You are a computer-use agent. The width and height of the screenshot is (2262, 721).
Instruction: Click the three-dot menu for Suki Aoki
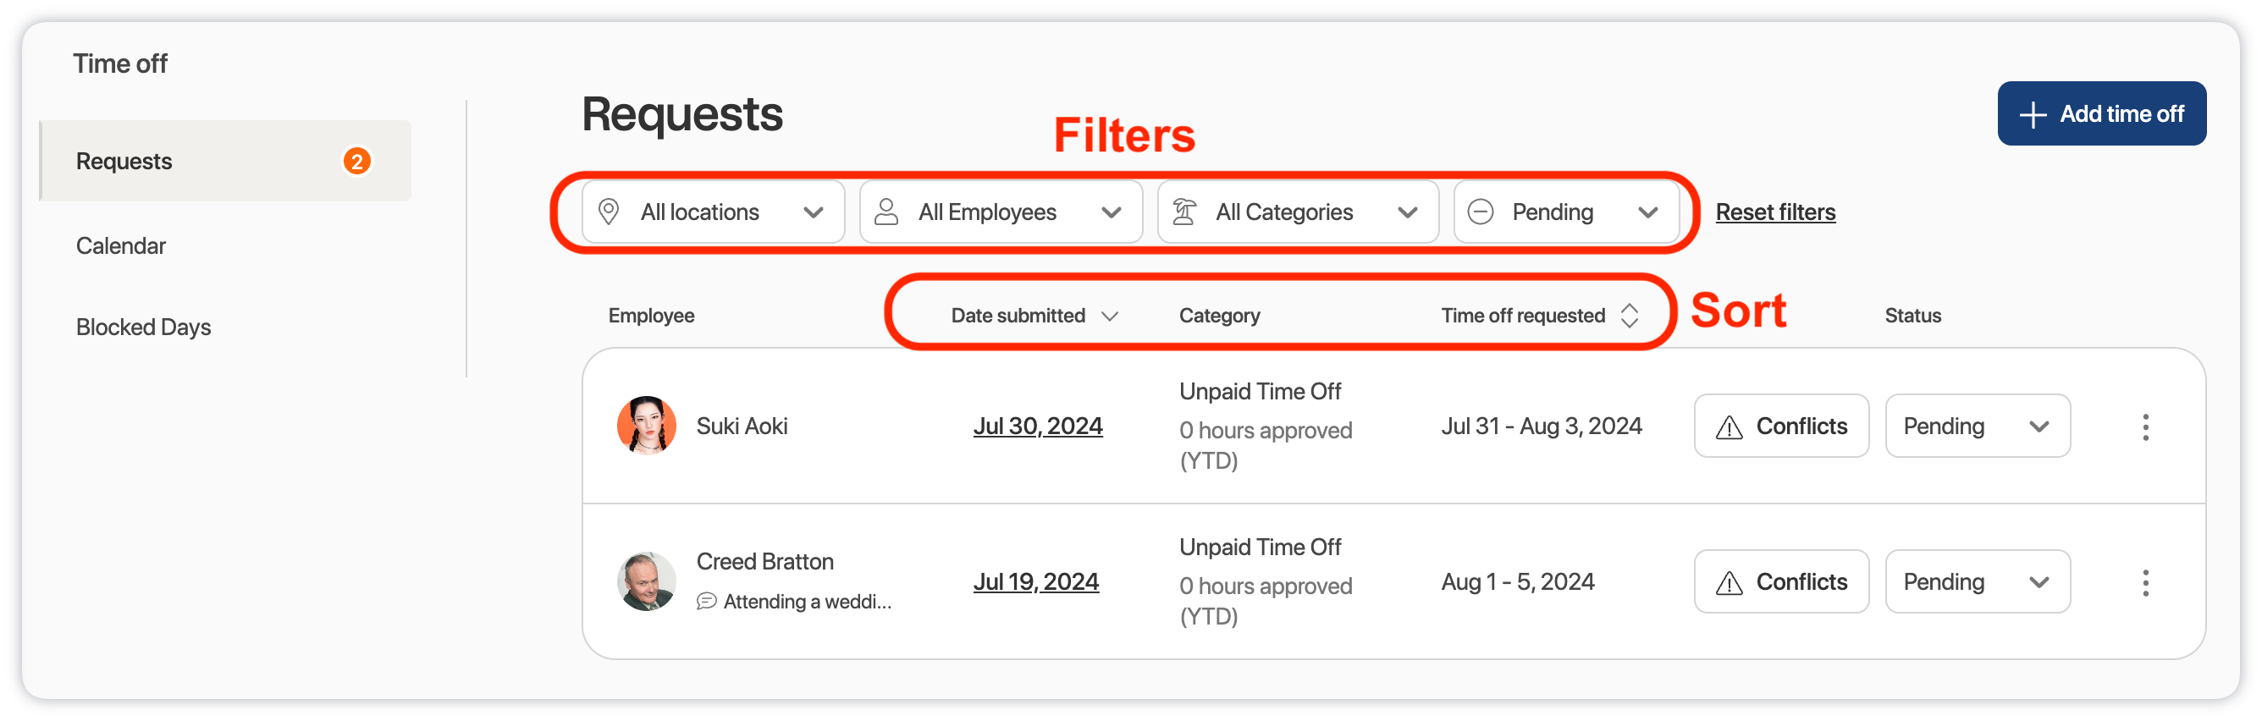tap(2145, 427)
